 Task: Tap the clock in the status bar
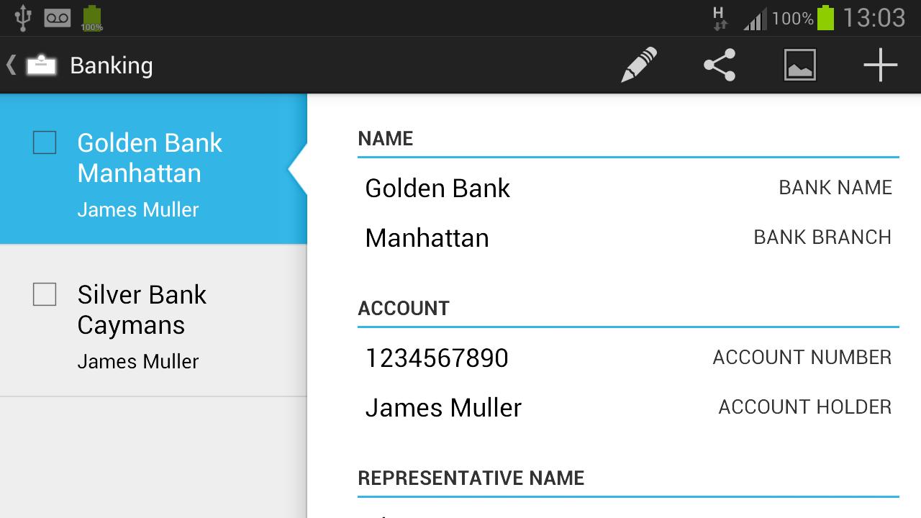tap(874, 18)
